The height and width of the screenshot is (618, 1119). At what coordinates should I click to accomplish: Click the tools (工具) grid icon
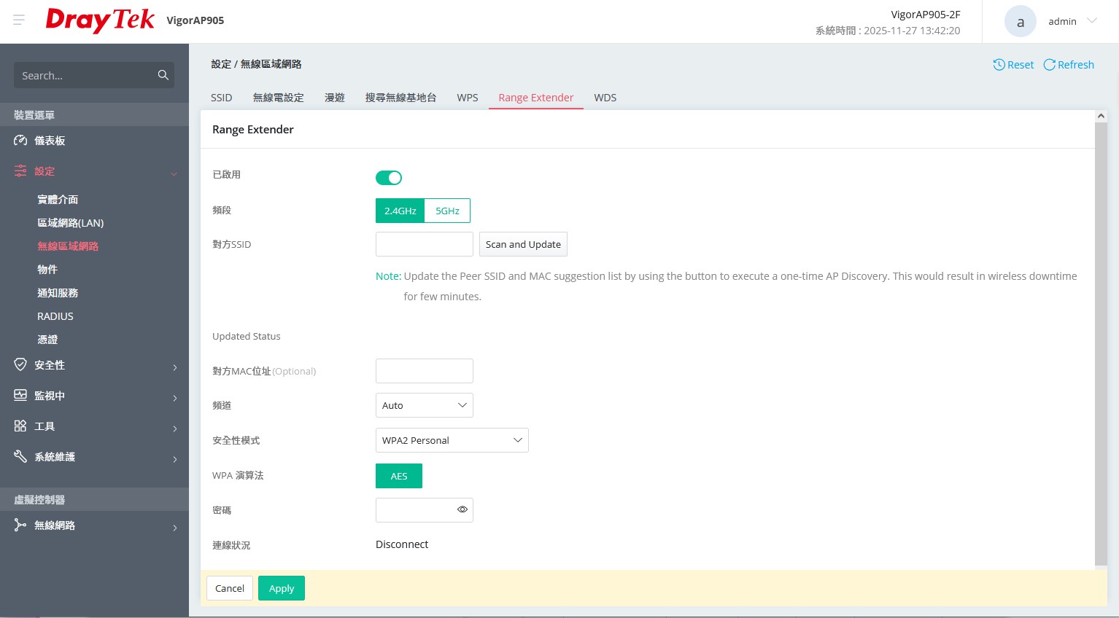[x=20, y=426]
